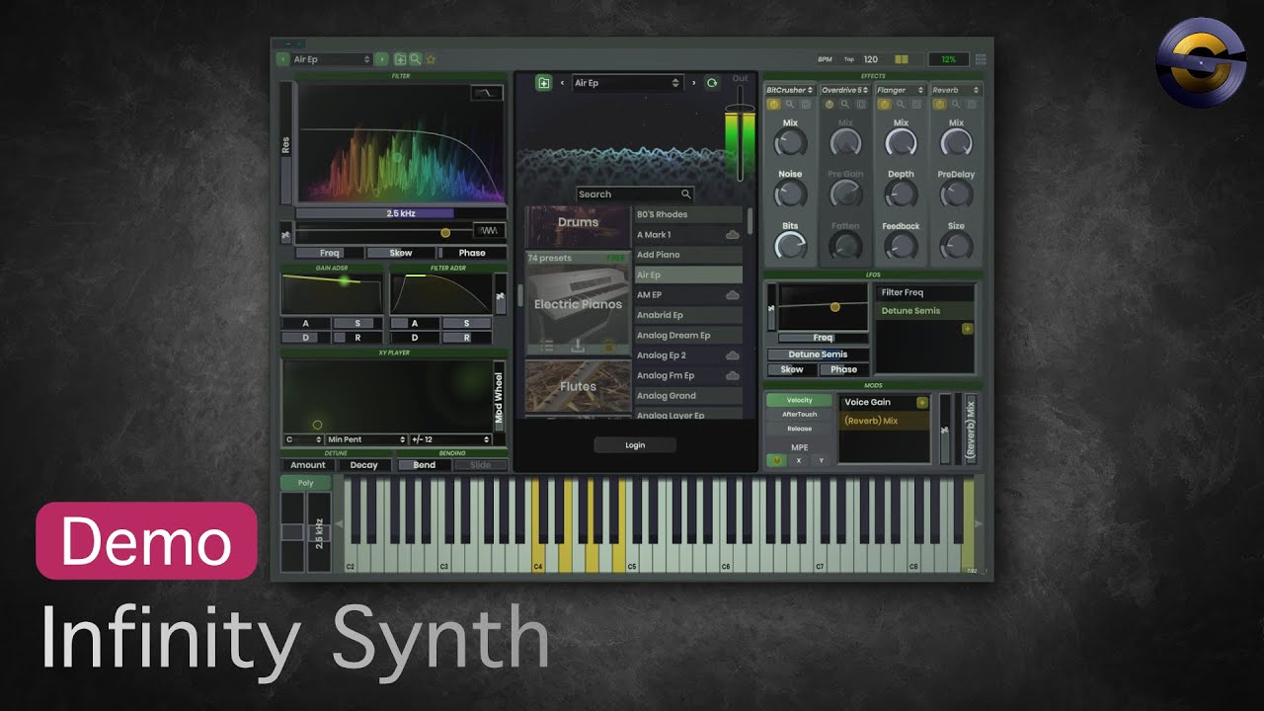Click magnifier icon under Reverb effect

coord(956,104)
